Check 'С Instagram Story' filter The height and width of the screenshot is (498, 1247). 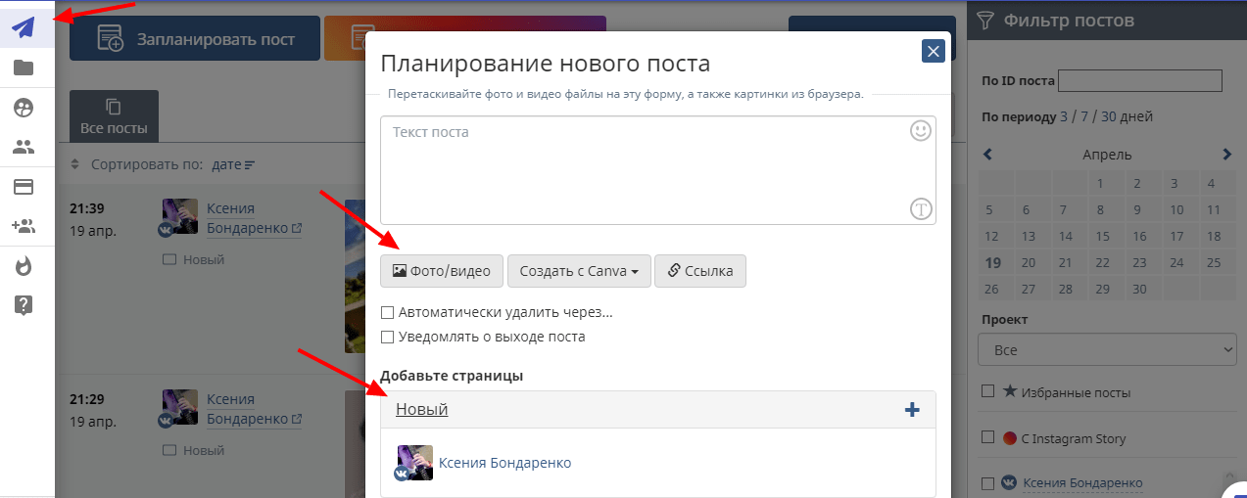pos(987,438)
